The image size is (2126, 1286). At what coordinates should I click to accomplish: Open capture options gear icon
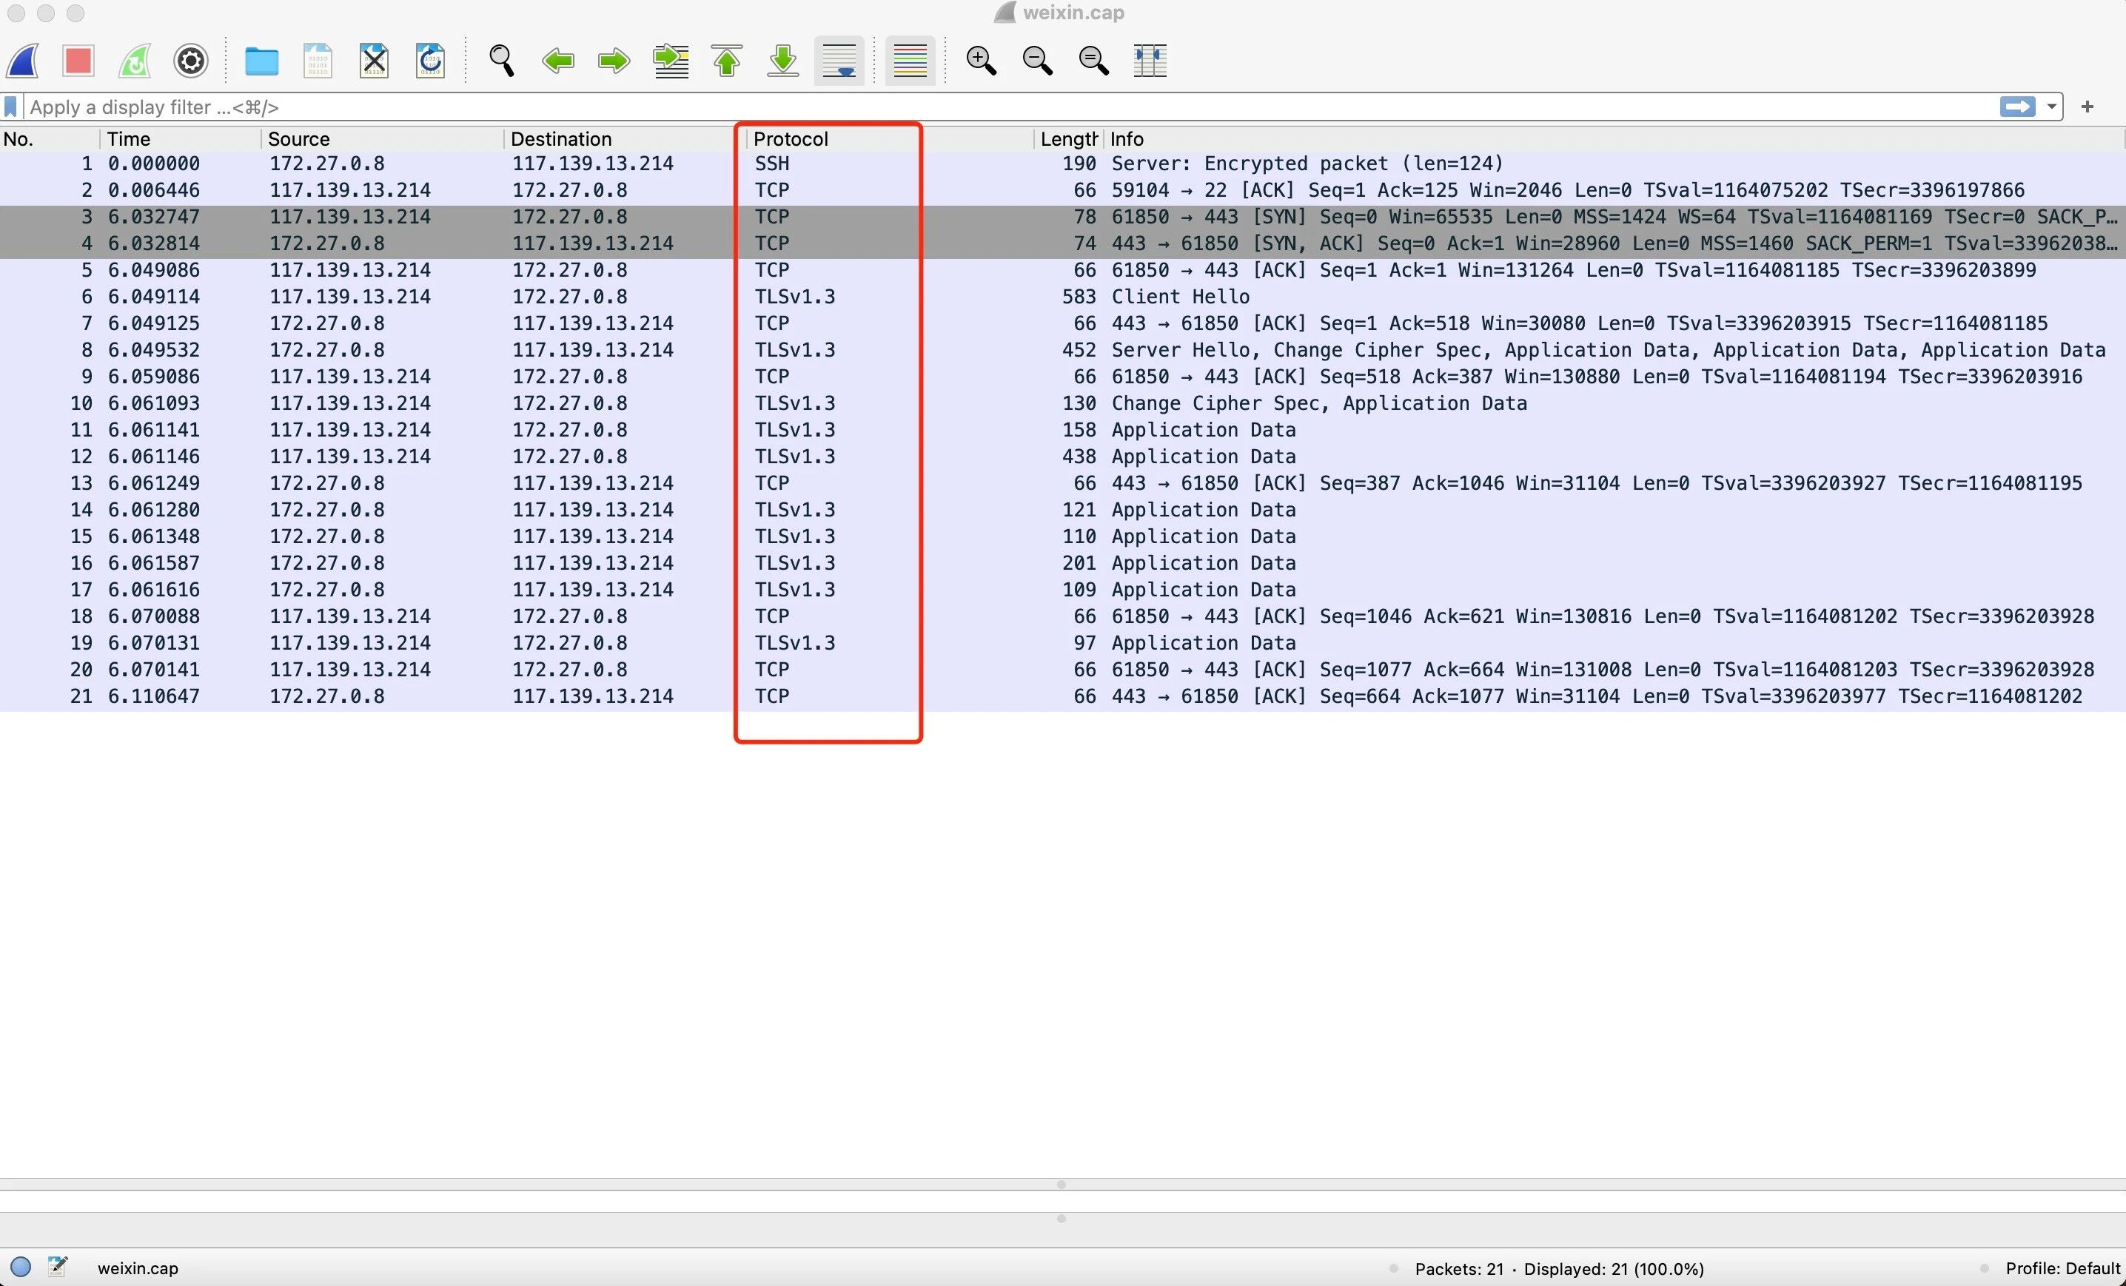191,61
